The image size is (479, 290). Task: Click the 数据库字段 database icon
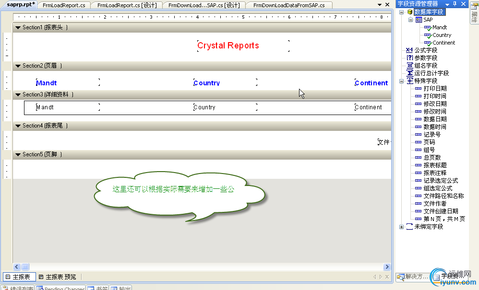[410, 12]
